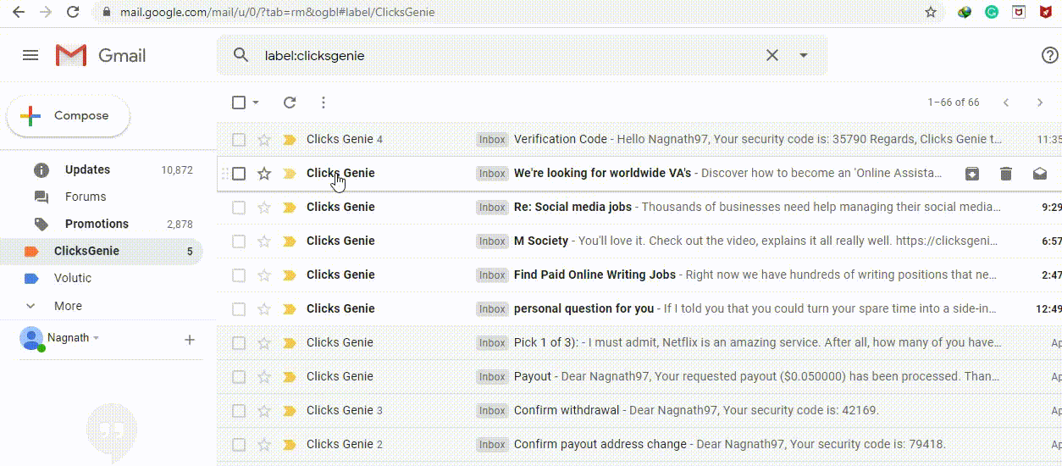
Task: Reload the page with the browser refresh icon
Action: [73, 12]
